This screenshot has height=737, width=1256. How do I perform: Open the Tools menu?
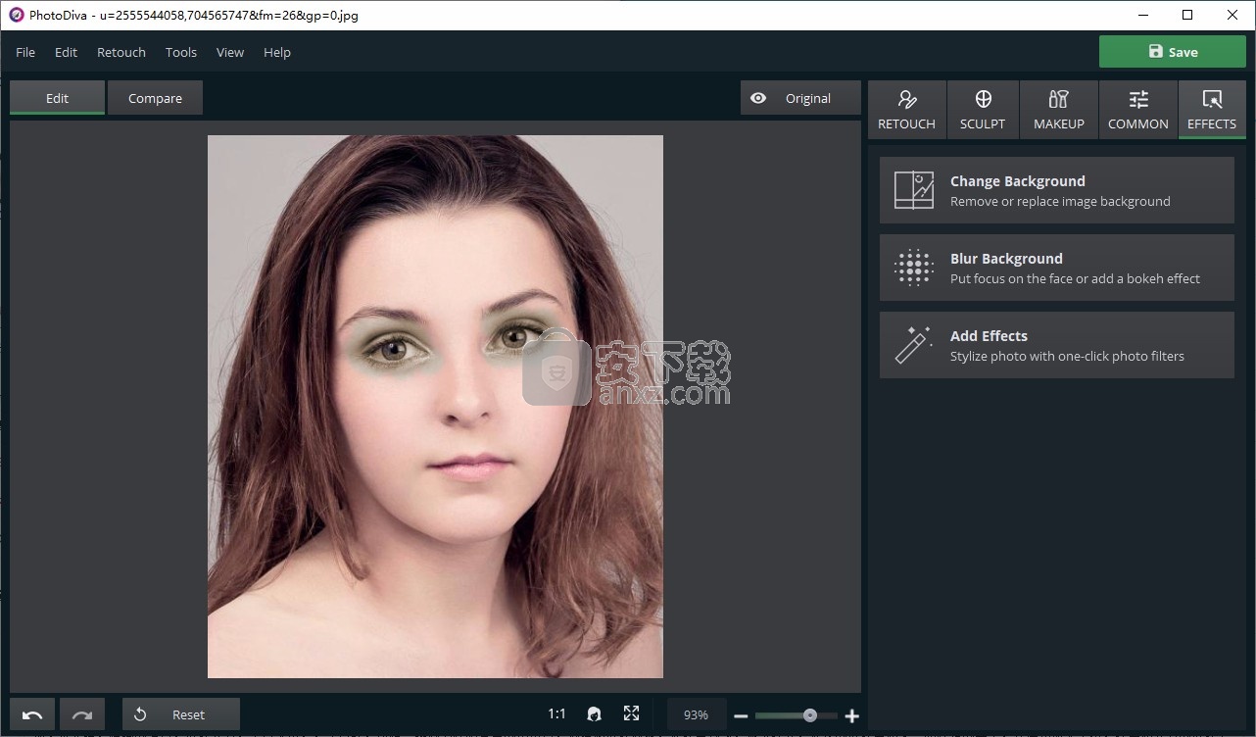click(x=181, y=52)
